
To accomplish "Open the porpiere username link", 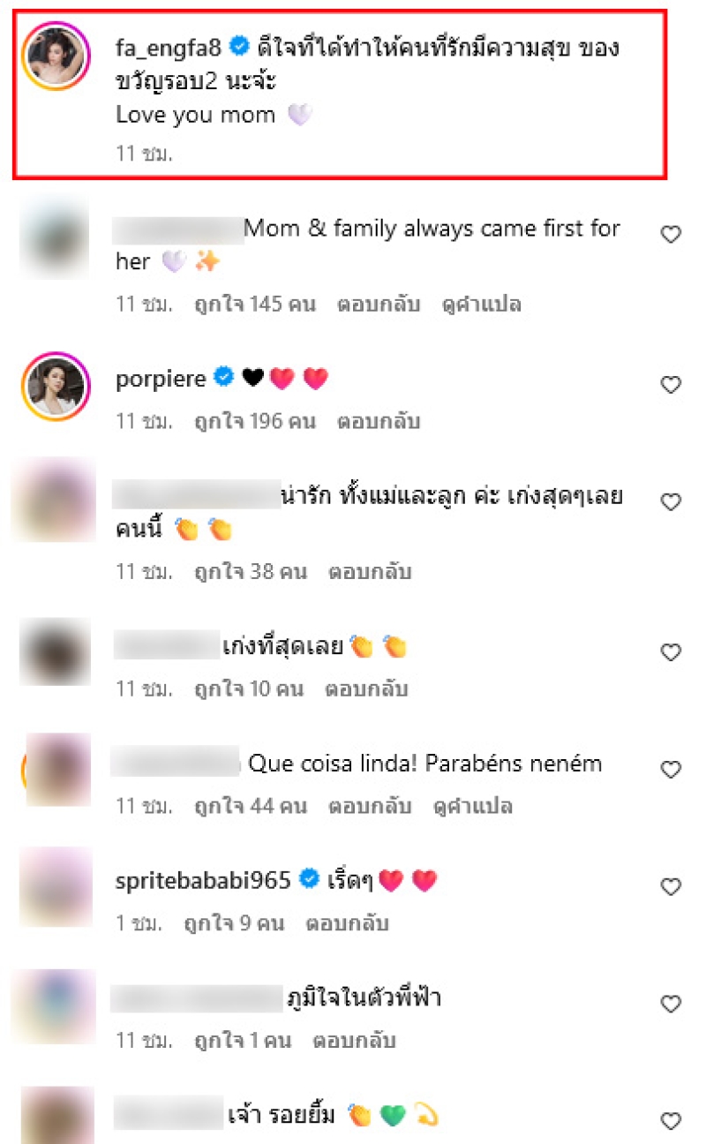I will [x=161, y=380].
